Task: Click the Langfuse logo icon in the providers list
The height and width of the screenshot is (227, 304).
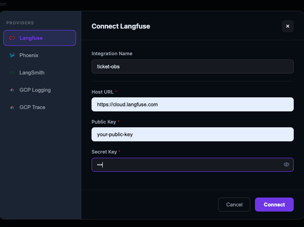Action: tap(12, 38)
